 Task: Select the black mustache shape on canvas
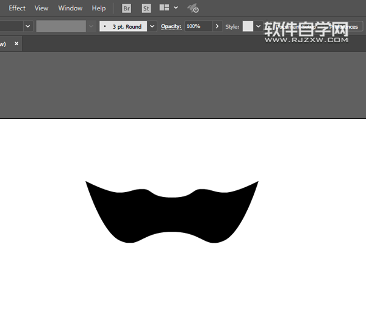[171, 213]
